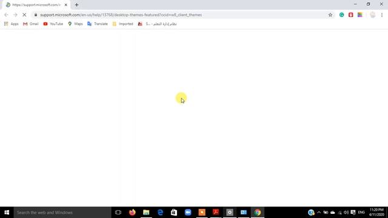Open the Grammarly extension icon

341,15
